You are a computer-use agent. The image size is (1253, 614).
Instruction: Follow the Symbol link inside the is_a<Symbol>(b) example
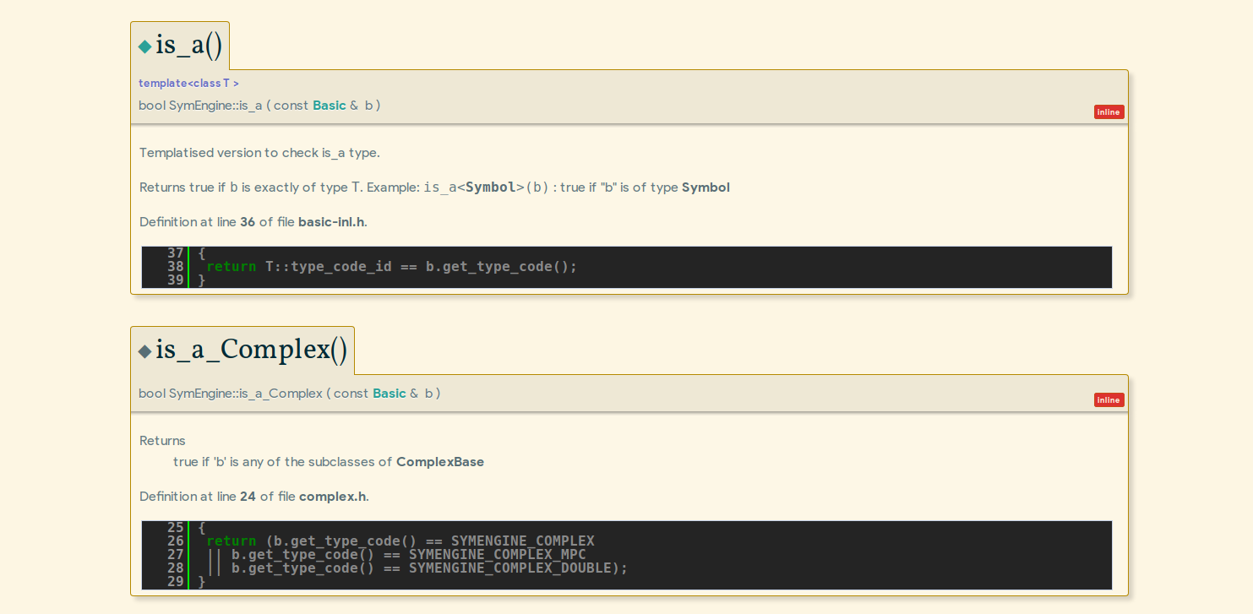[490, 187]
